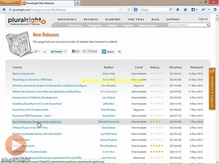
Task: Open the Popular sub-navigation link
Action: [128, 26]
